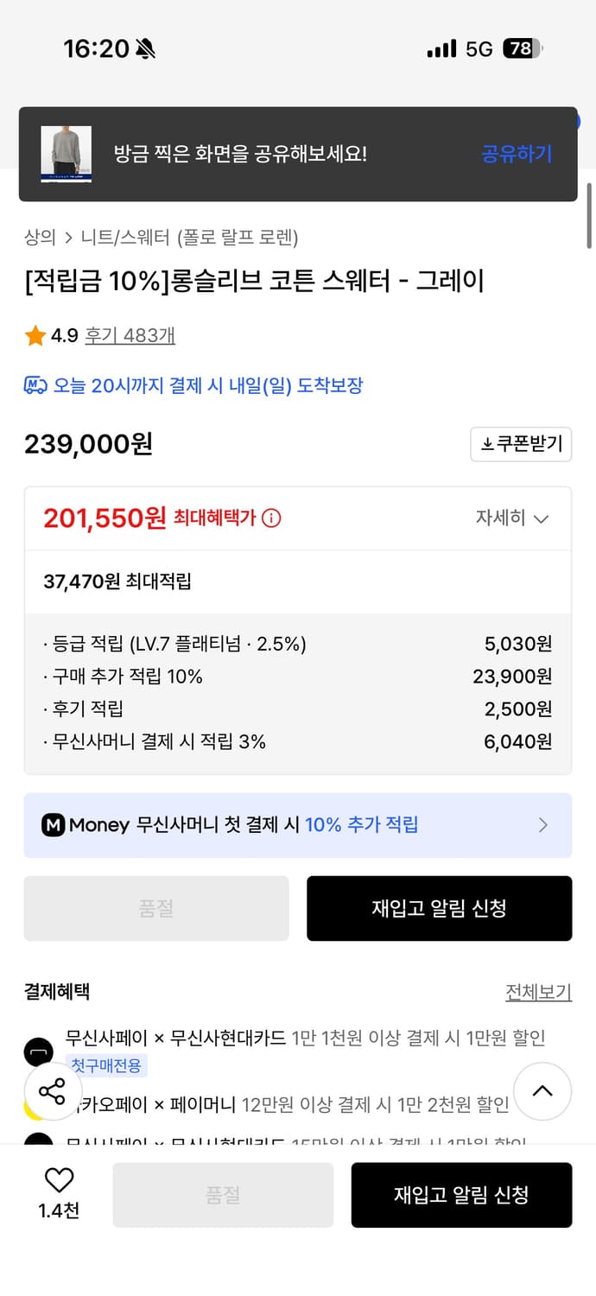Screen dimensions: 596x1296
Task: Open the Money 10% 추가 적립 banner chevron
Action: coord(544,825)
